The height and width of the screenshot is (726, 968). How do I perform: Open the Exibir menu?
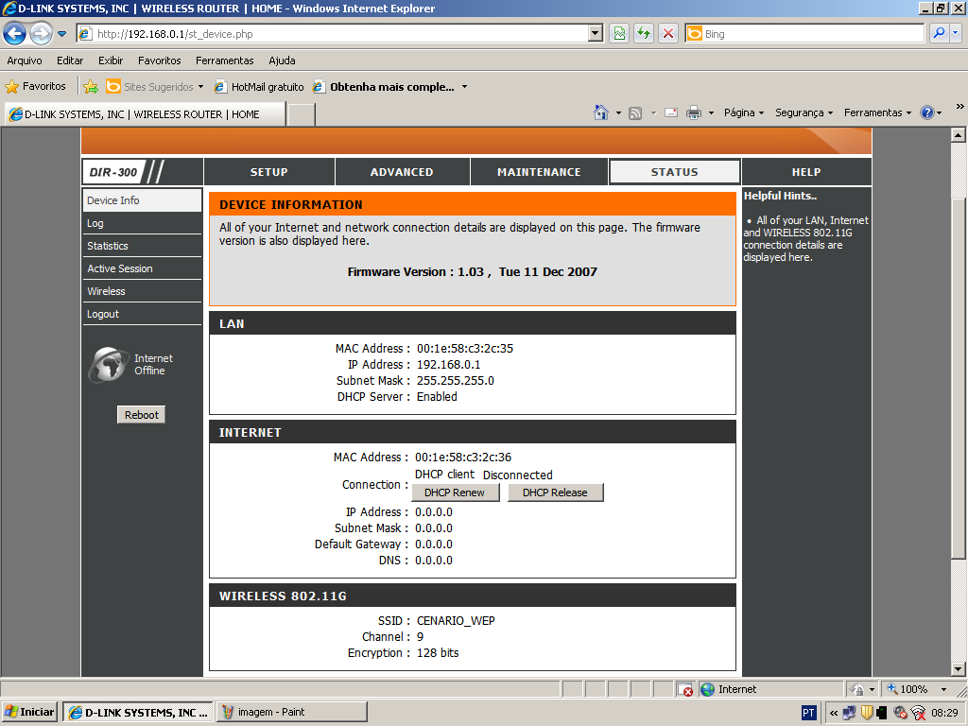111,60
